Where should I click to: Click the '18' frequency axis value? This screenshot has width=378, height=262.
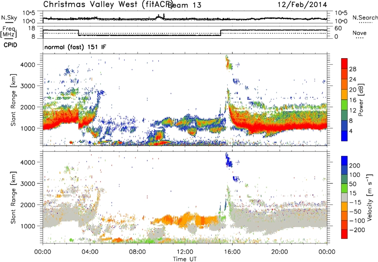point(32,28)
